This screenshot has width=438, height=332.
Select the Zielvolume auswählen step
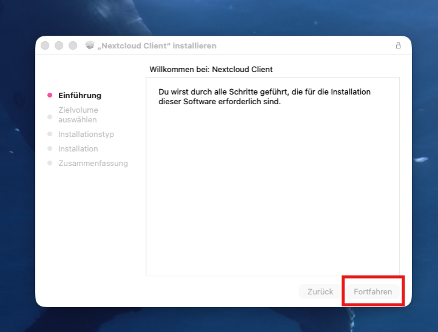[x=78, y=115]
